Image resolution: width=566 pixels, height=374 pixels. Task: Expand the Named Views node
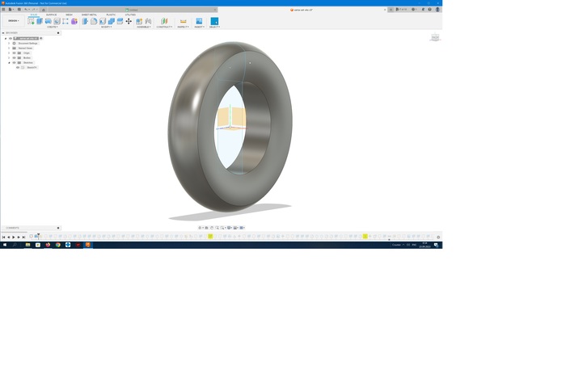coord(9,48)
